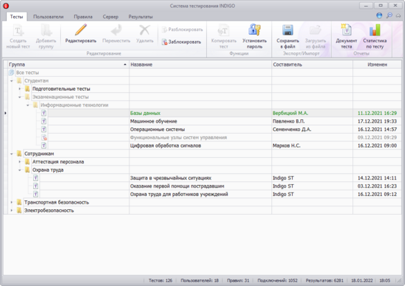
Task: Click the Заблокировать icon in ribbon
Action: tap(165, 42)
